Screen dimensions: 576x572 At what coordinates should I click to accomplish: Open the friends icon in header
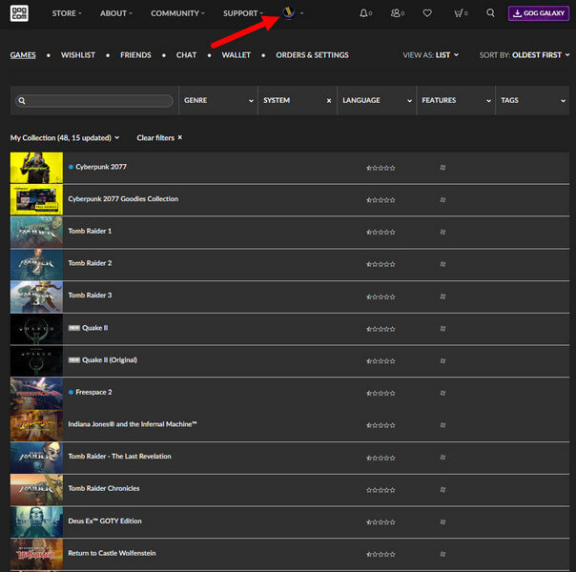(395, 13)
